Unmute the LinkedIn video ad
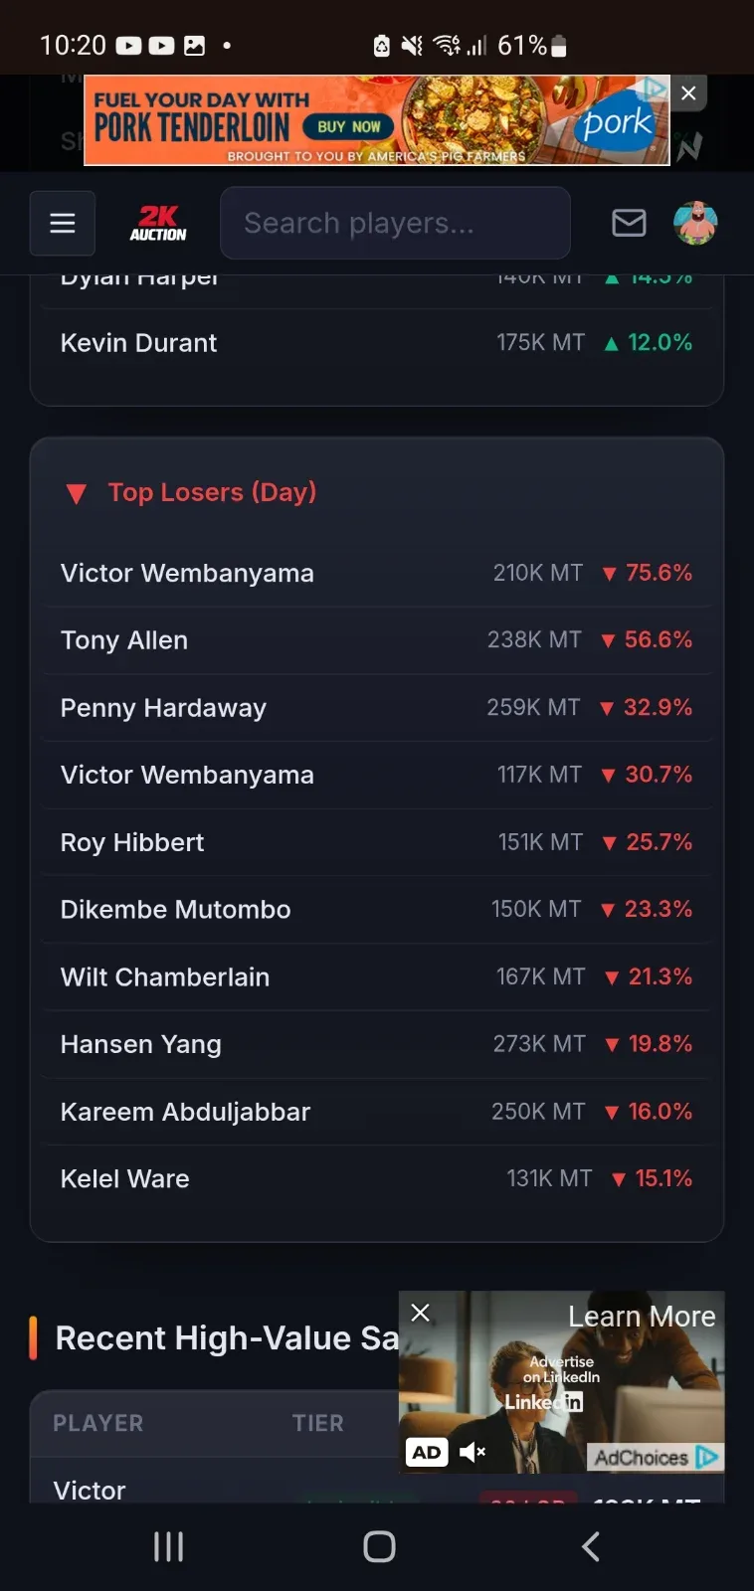 [x=472, y=1452]
